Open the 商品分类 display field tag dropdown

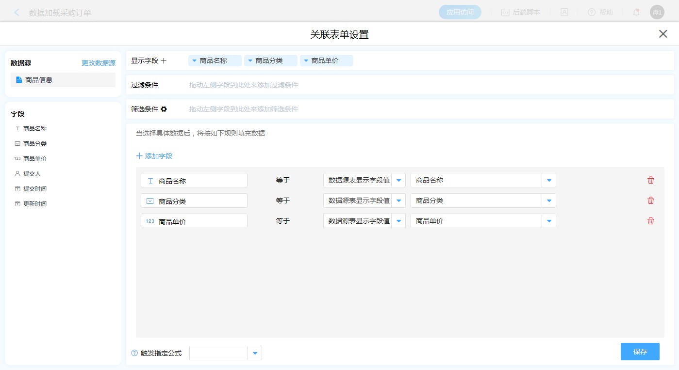pyautogui.click(x=251, y=61)
